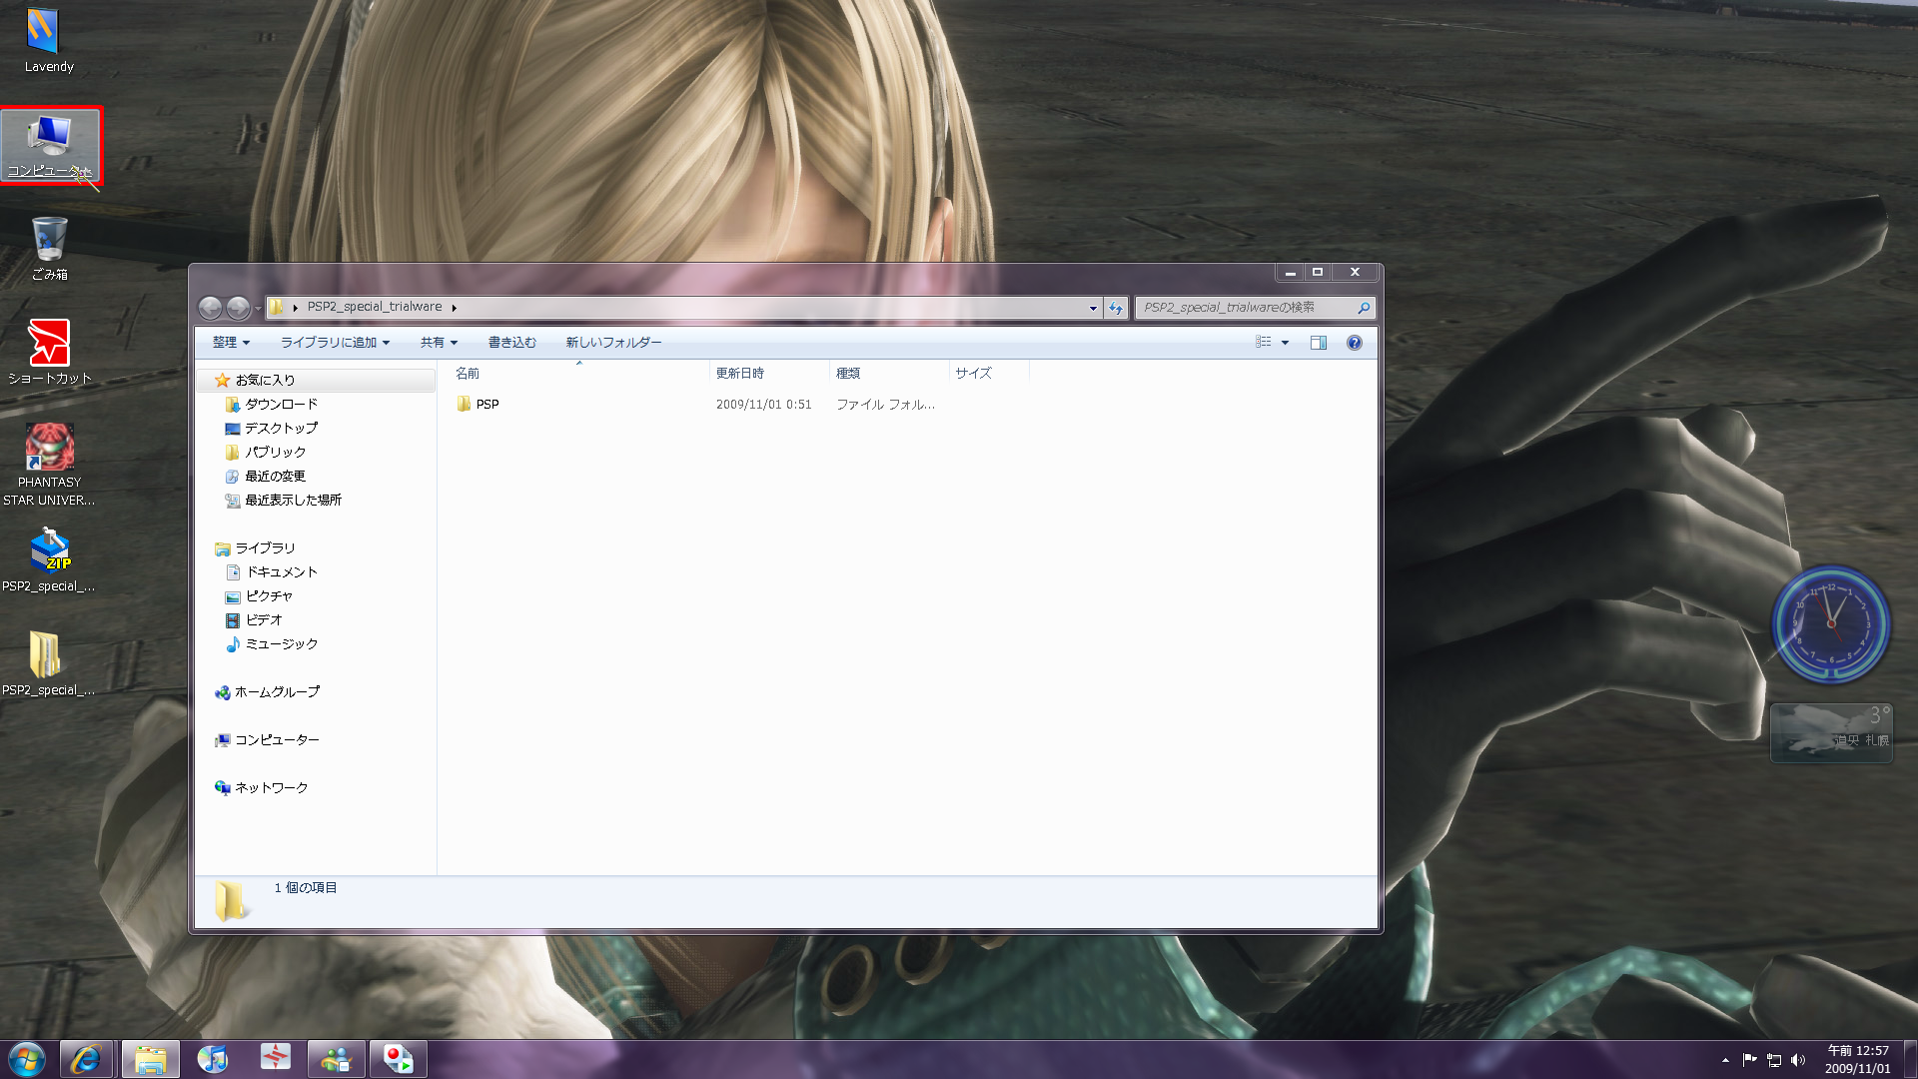Sort by 種類 column header

click(889, 373)
